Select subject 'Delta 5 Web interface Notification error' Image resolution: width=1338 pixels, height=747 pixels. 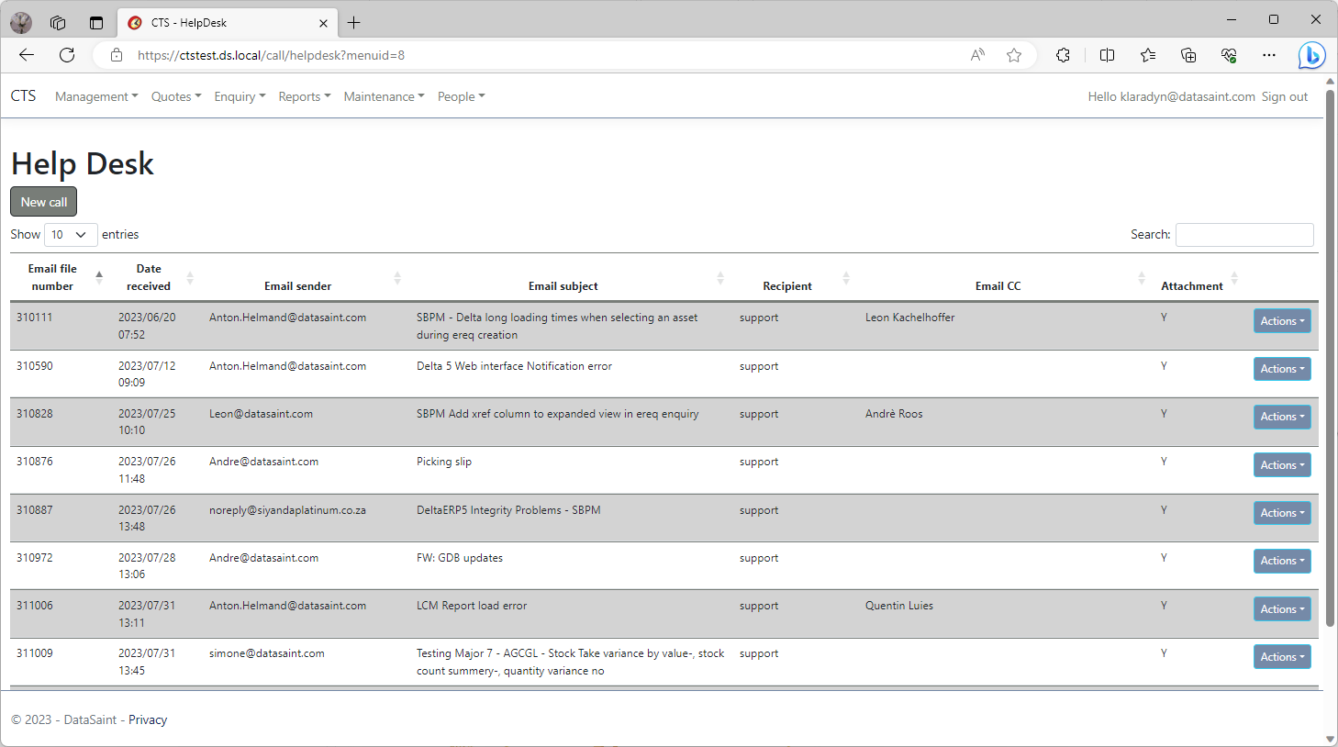coord(514,366)
